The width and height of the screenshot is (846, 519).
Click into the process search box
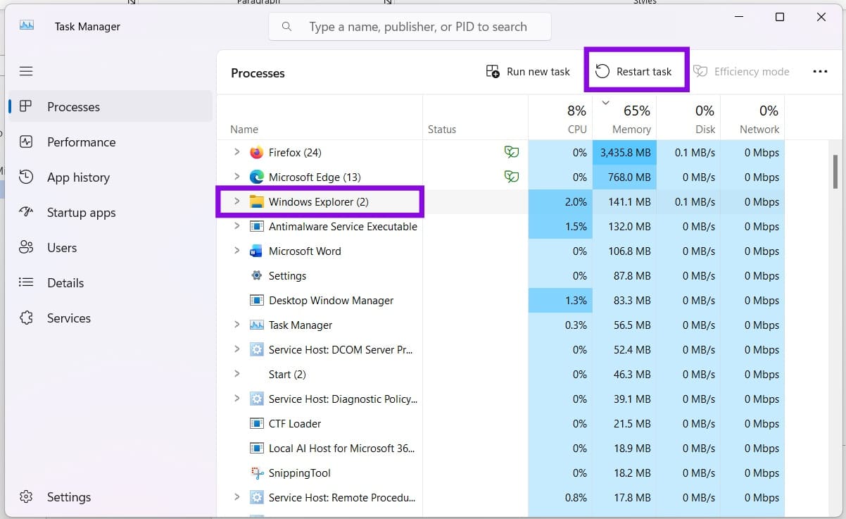click(x=410, y=27)
